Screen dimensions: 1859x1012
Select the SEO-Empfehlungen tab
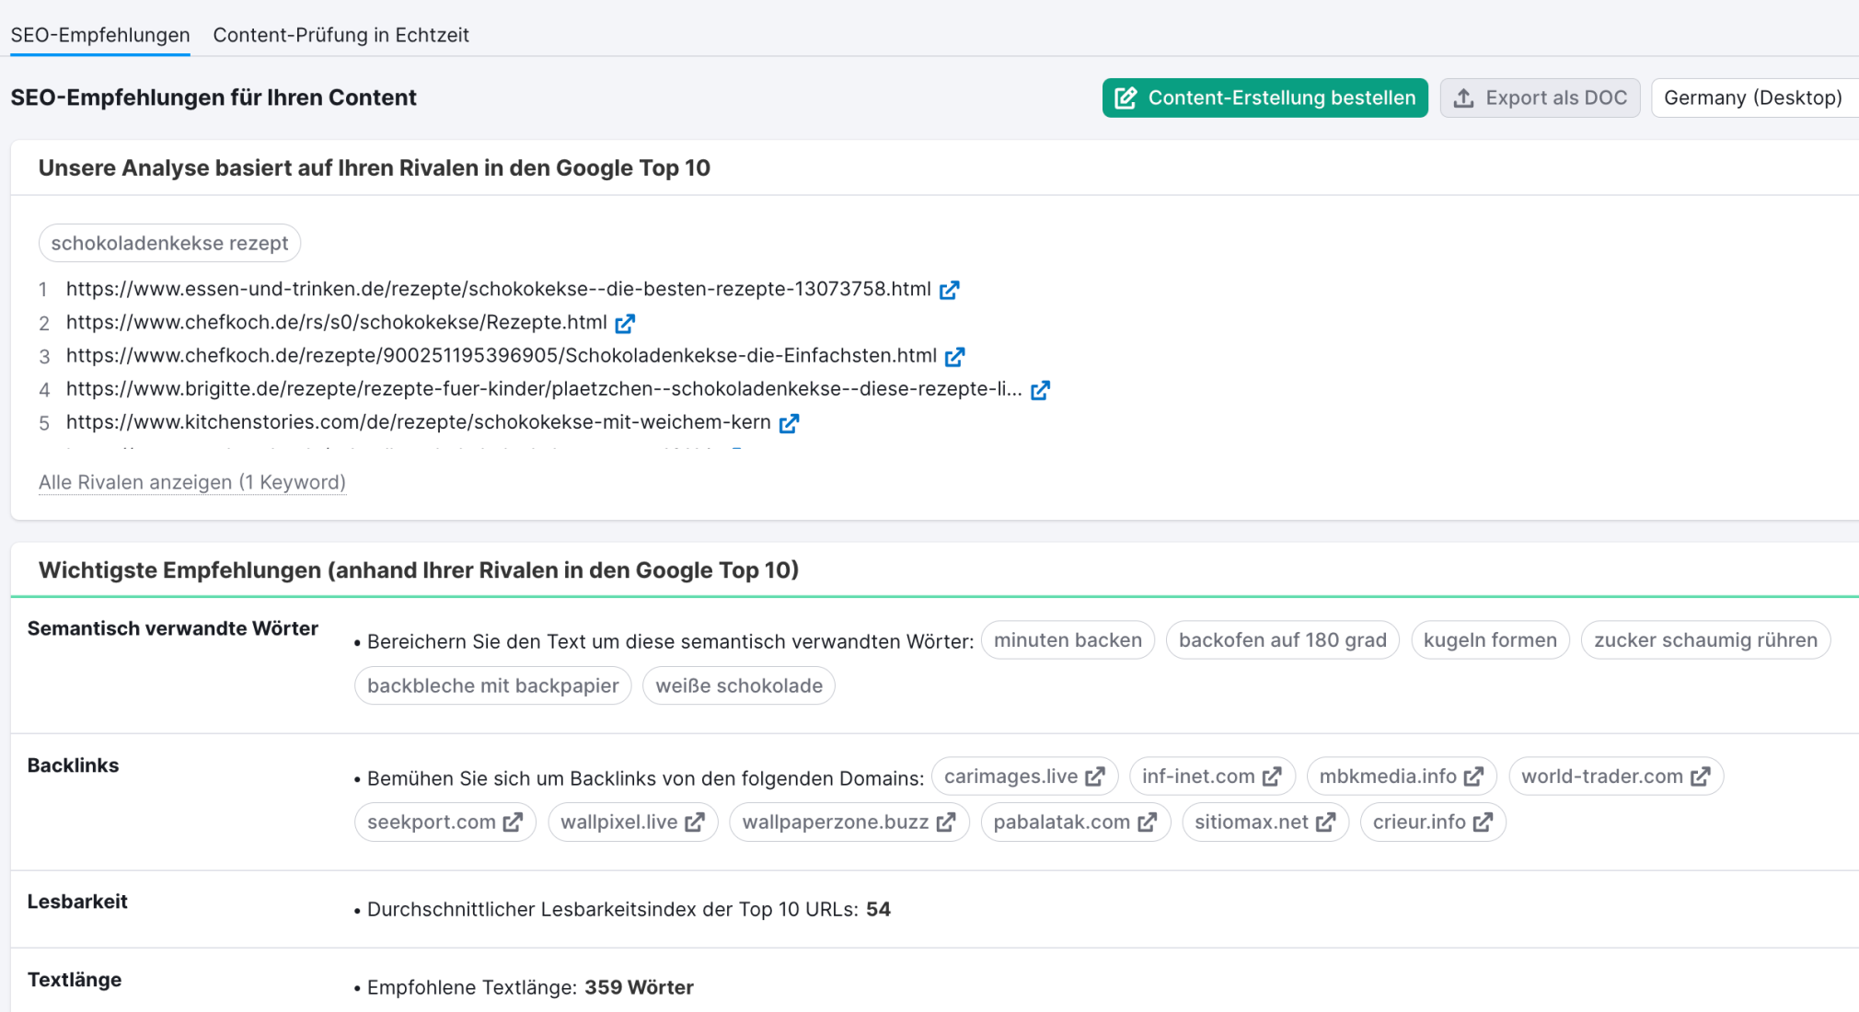tap(99, 35)
